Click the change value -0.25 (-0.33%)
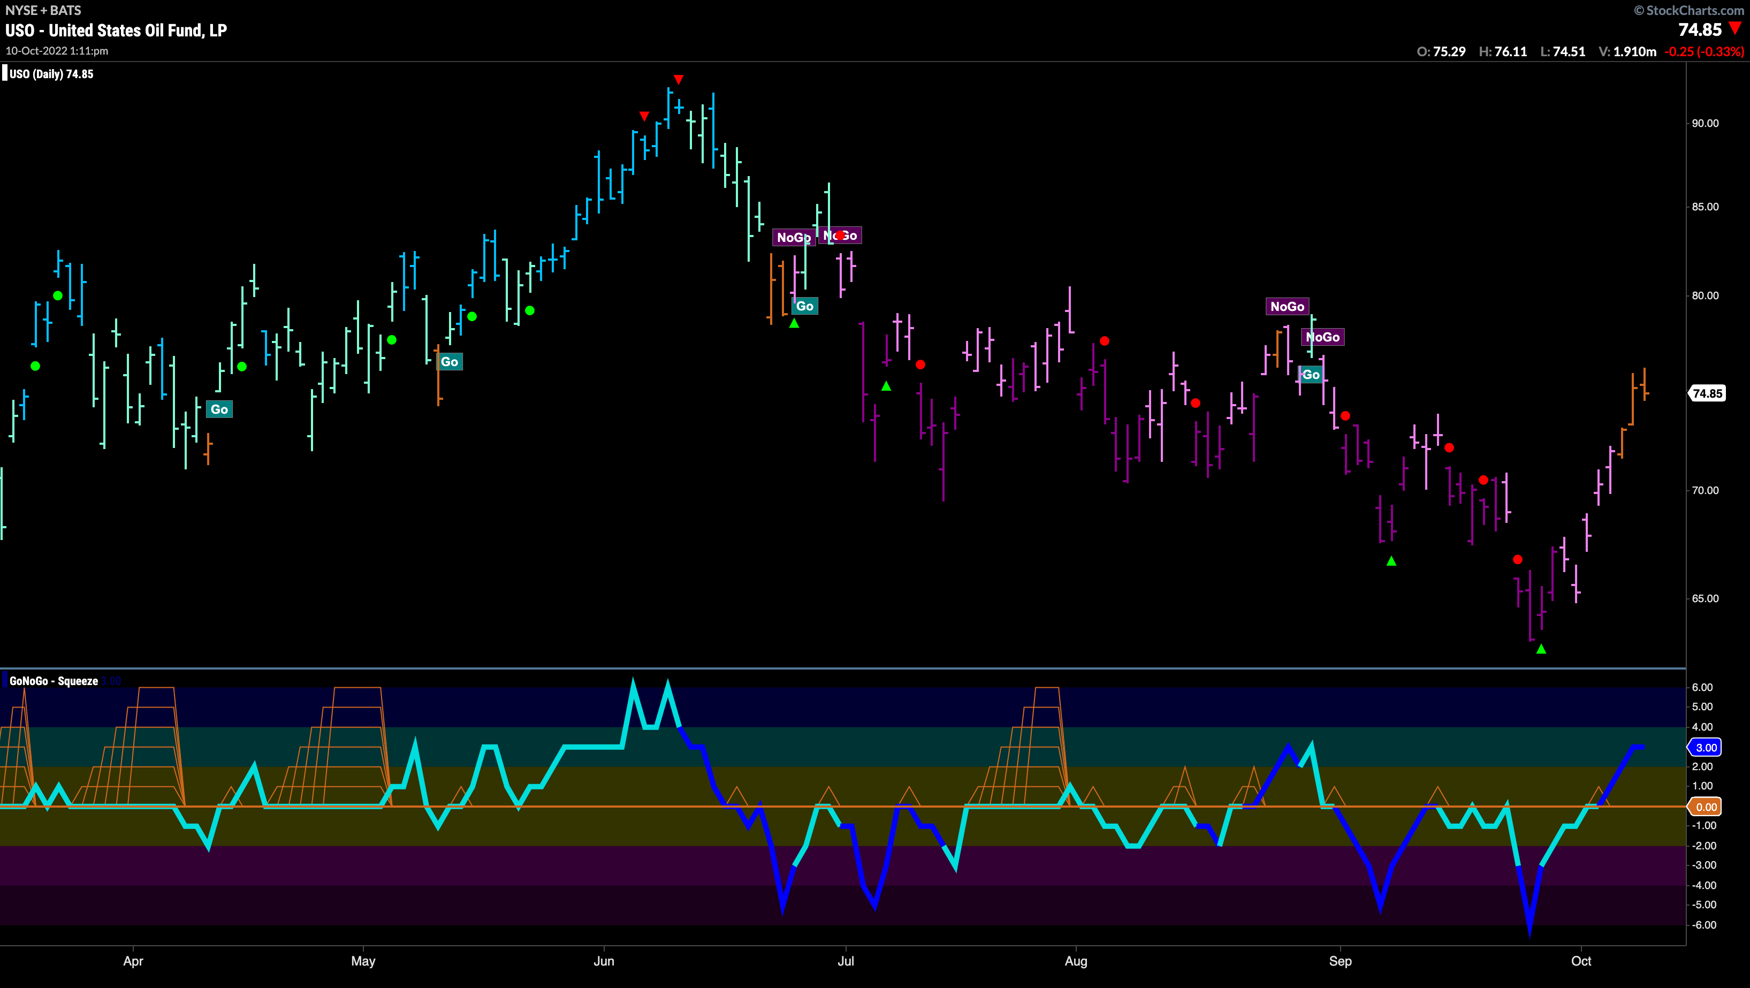 [x=1704, y=51]
